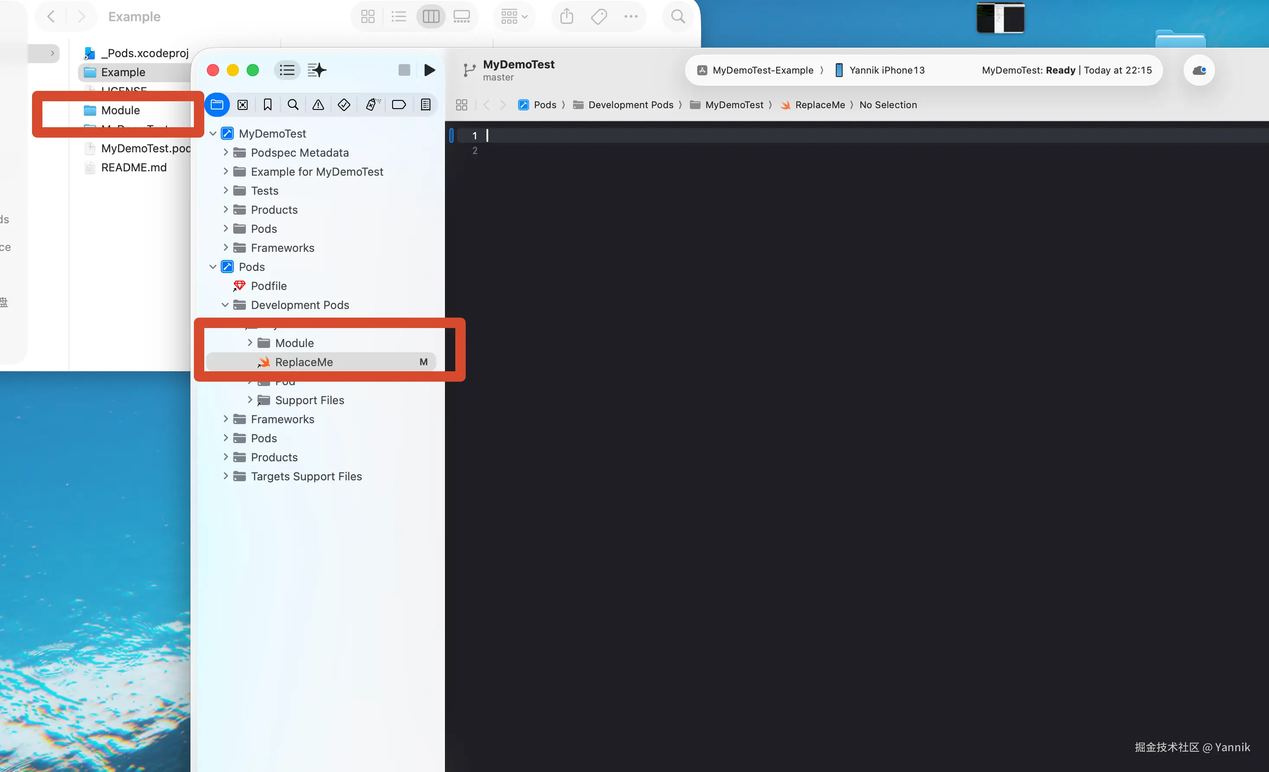Expand the Tests group
This screenshot has width=1269, height=772.
pos(225,190)
